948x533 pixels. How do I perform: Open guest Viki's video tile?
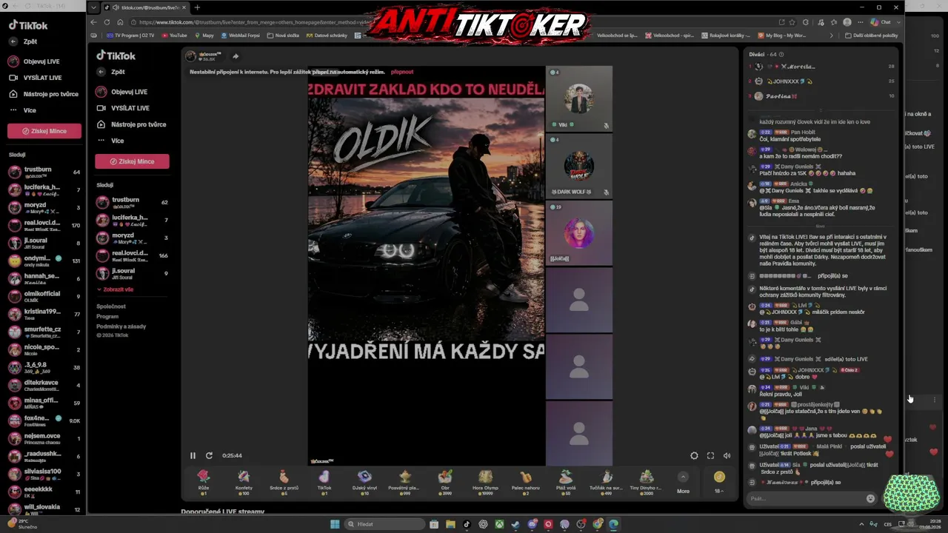click(x=579, y=99)
